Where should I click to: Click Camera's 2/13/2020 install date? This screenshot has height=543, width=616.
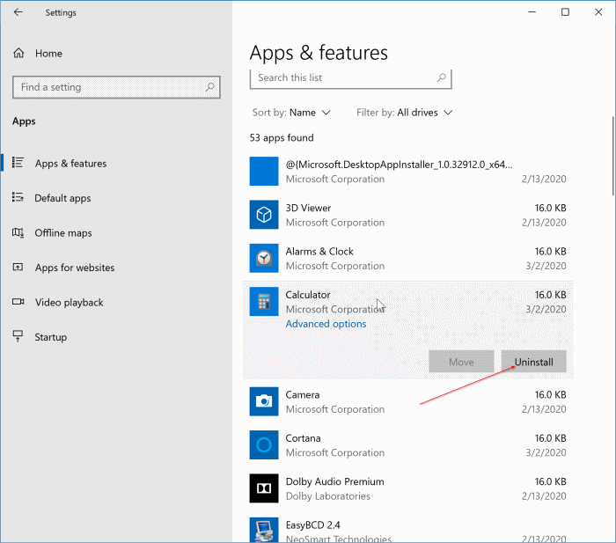pyautogui.click(x=544, y=409)
